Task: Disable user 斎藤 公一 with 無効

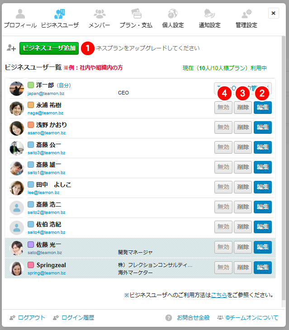Action: tap(223, 147)
